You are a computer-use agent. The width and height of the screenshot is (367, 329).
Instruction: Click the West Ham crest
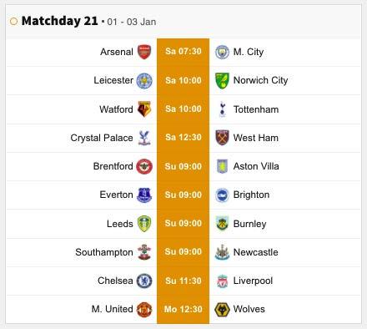[222, 138]
